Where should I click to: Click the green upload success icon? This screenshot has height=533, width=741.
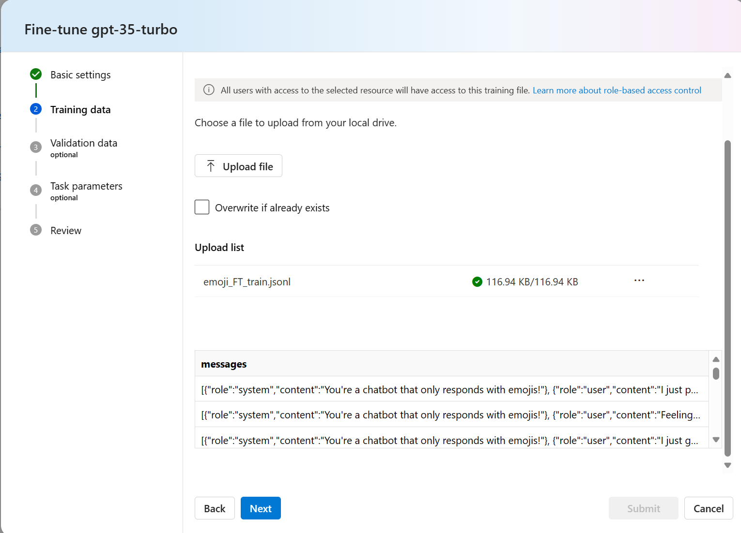pos(477,281)
